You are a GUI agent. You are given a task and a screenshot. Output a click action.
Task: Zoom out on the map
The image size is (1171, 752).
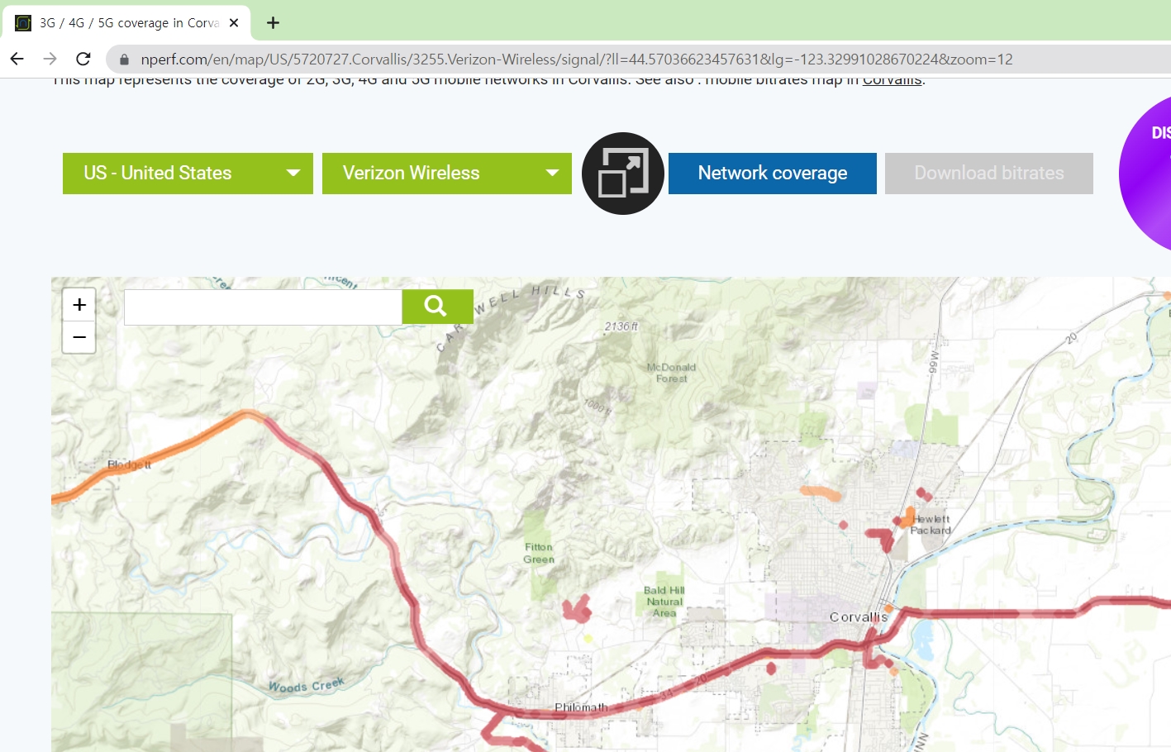(x=79, y=337)
